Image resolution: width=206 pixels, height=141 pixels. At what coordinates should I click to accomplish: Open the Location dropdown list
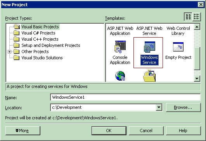click(x=159, y=107)
